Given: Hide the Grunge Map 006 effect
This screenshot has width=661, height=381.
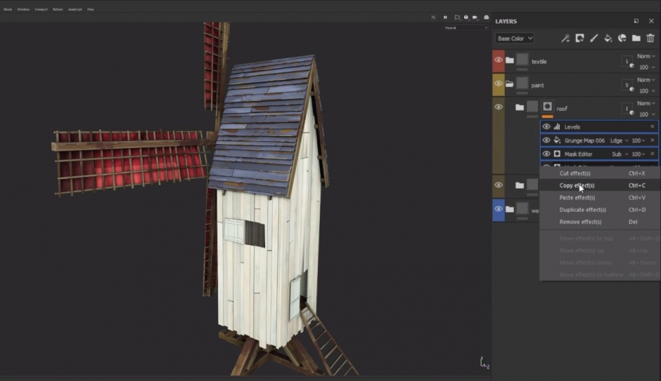Looking at the screenshot, I should (x=546, y=140).
